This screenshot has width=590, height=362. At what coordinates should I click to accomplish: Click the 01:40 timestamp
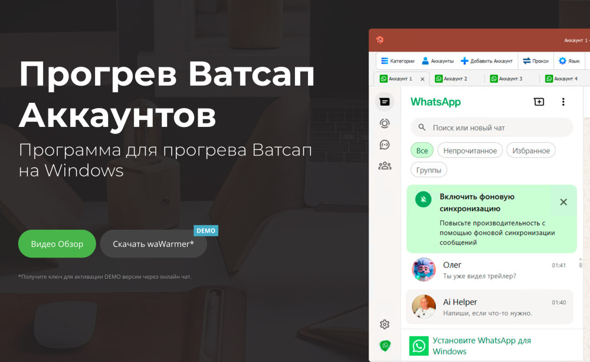coord(559,302)
